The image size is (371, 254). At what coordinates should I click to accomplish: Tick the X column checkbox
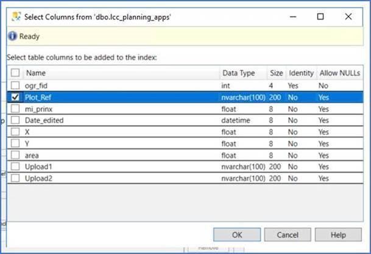[15, 132]
